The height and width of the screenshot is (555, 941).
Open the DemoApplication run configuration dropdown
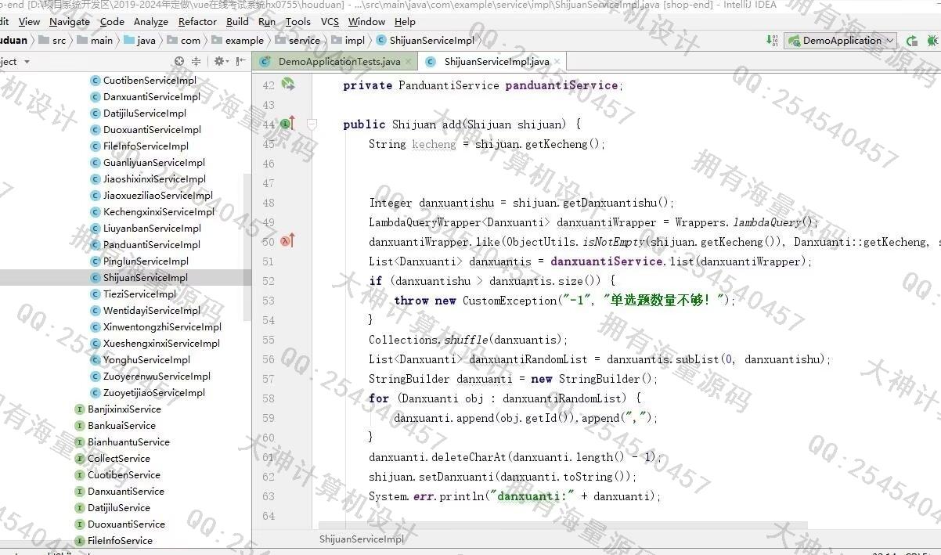842,41
